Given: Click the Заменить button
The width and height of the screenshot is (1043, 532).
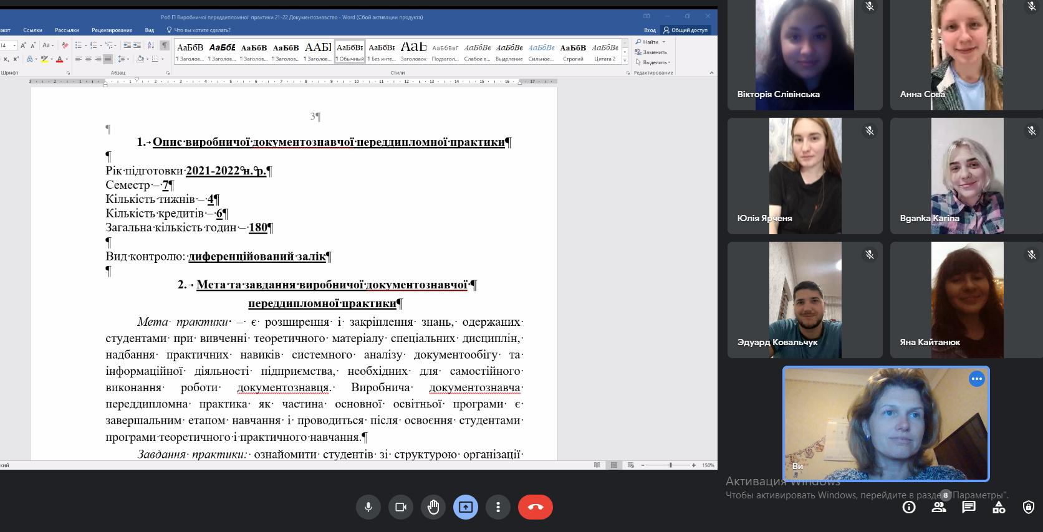Looking at the screenshot, I should coord(654,52).
